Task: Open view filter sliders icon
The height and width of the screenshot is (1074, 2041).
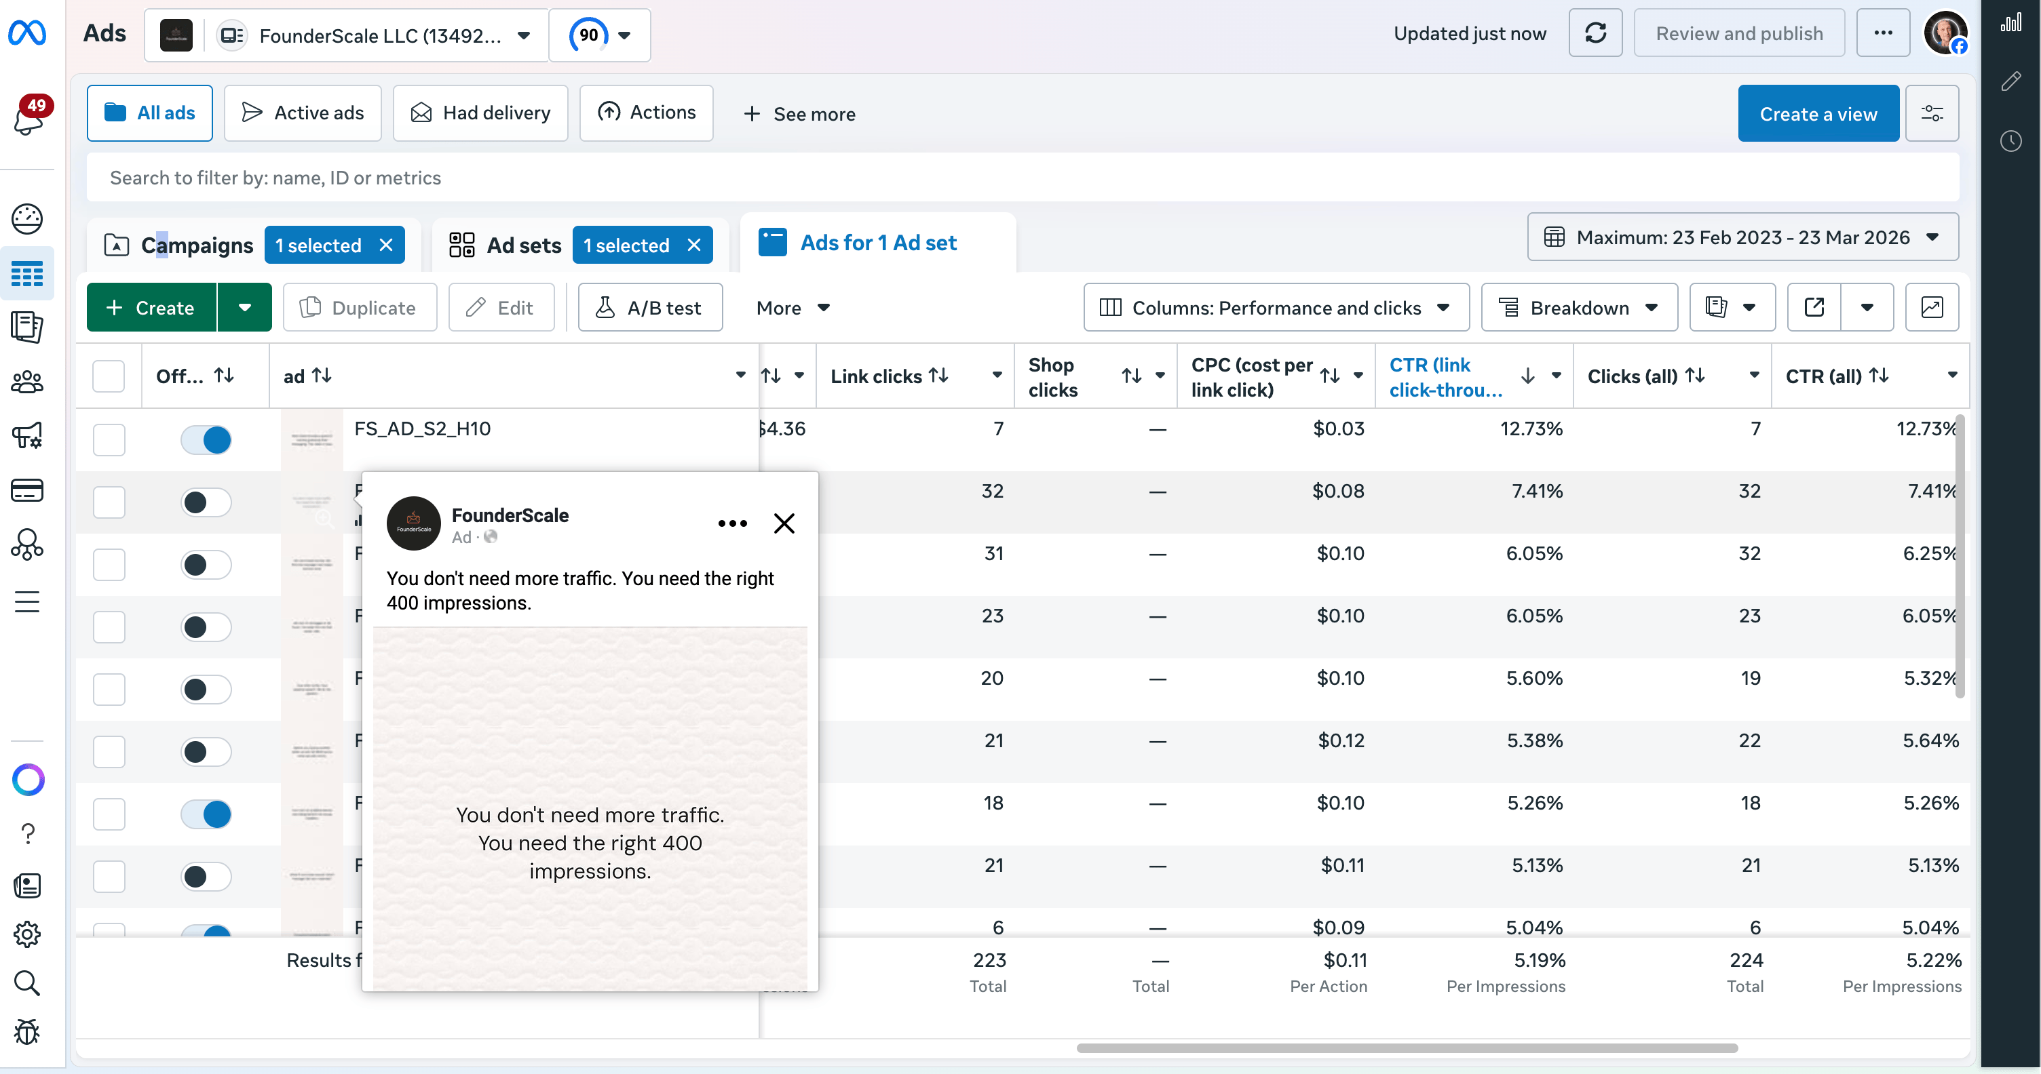Action: click(x=1932, y=113)
